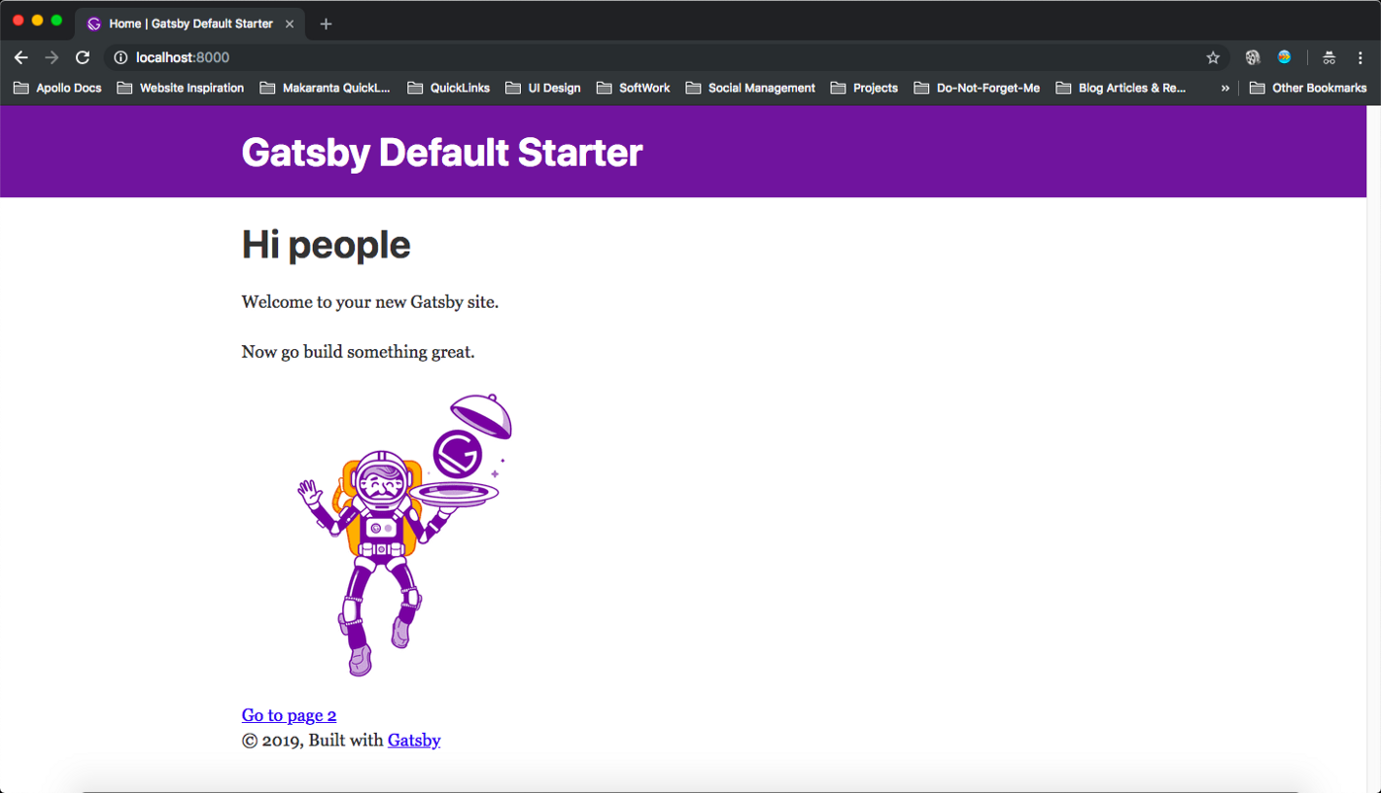Viewport: 1381px width, 793px height.
Task: Open the Social Management bookmark folder
Action: 750,88
